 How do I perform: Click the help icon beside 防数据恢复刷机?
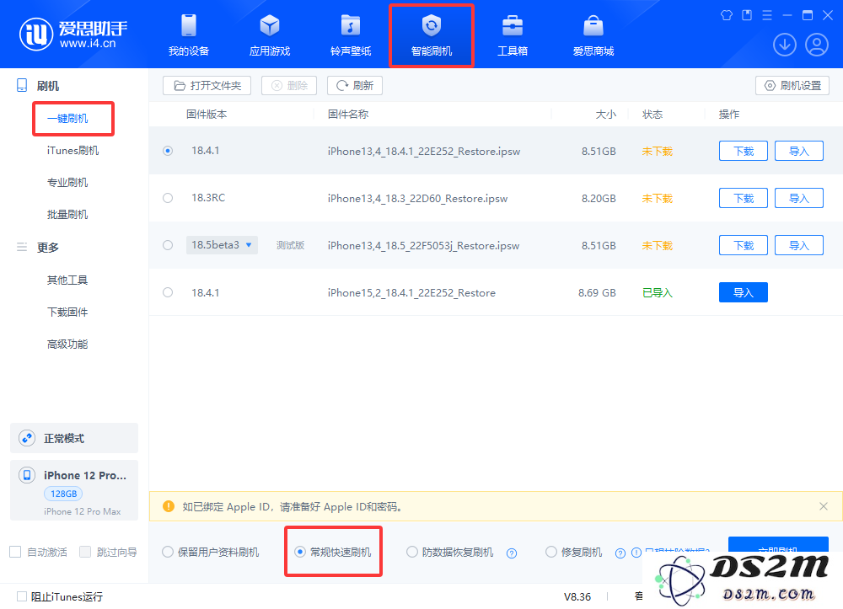512,553
